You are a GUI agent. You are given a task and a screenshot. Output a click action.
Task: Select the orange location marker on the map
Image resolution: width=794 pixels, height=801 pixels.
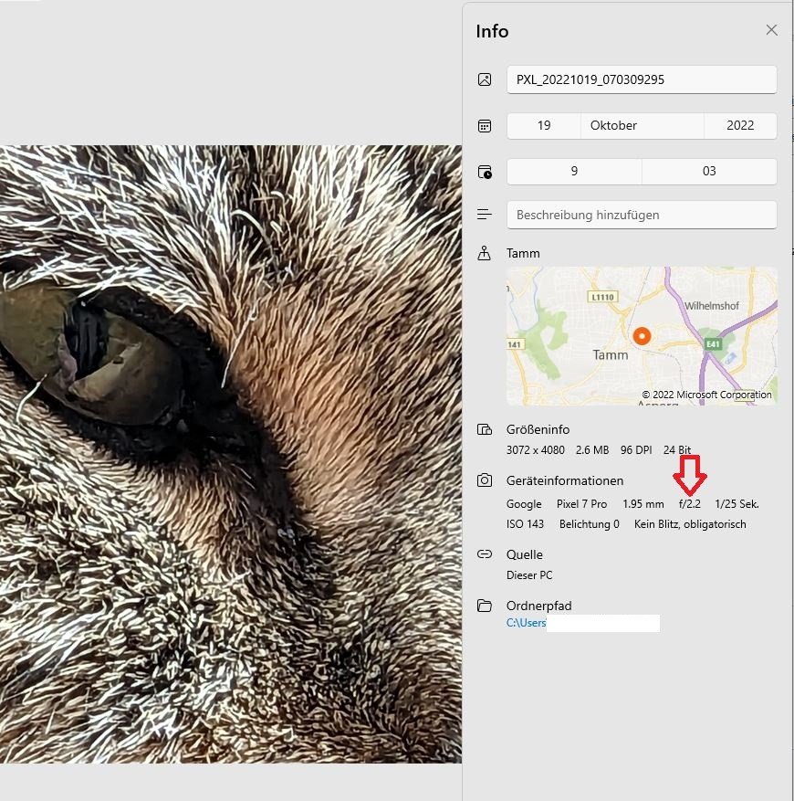pos(642,336)
